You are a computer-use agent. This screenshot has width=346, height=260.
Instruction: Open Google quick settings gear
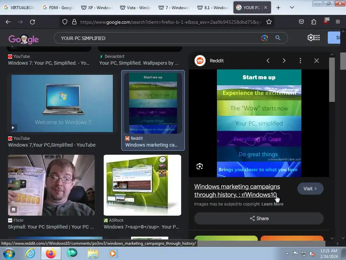tap(311, 38)
